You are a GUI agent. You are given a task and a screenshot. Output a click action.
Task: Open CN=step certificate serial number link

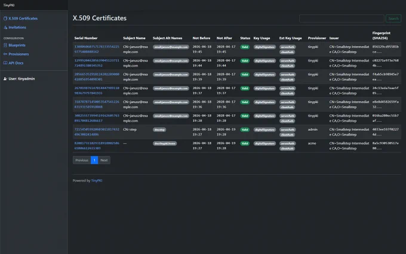(97, 132)
